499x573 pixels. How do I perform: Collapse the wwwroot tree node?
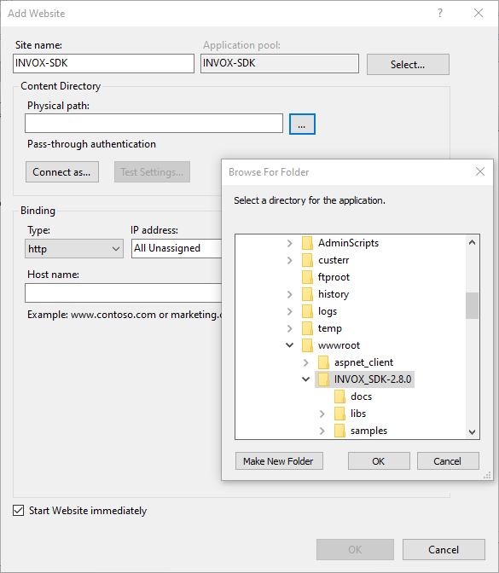tap(289, 345)
